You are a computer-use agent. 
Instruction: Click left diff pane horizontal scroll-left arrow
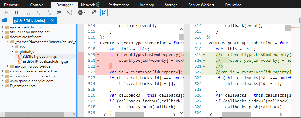pyautogui.click(x=105, y=115)
